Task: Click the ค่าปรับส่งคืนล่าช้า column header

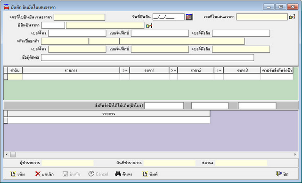Action: click(277, 71)
